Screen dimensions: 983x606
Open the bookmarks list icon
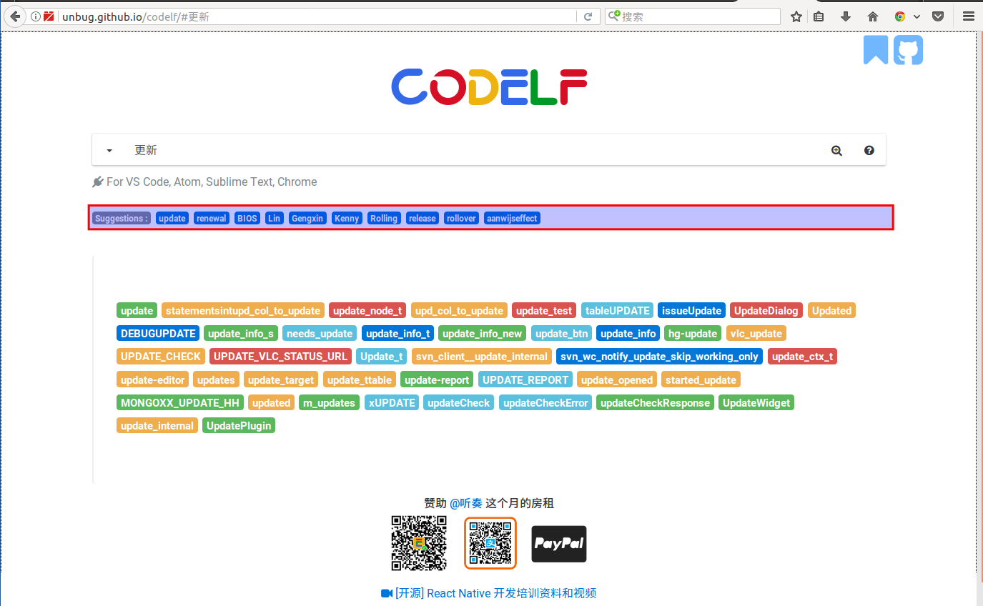(x=819, y=16)
